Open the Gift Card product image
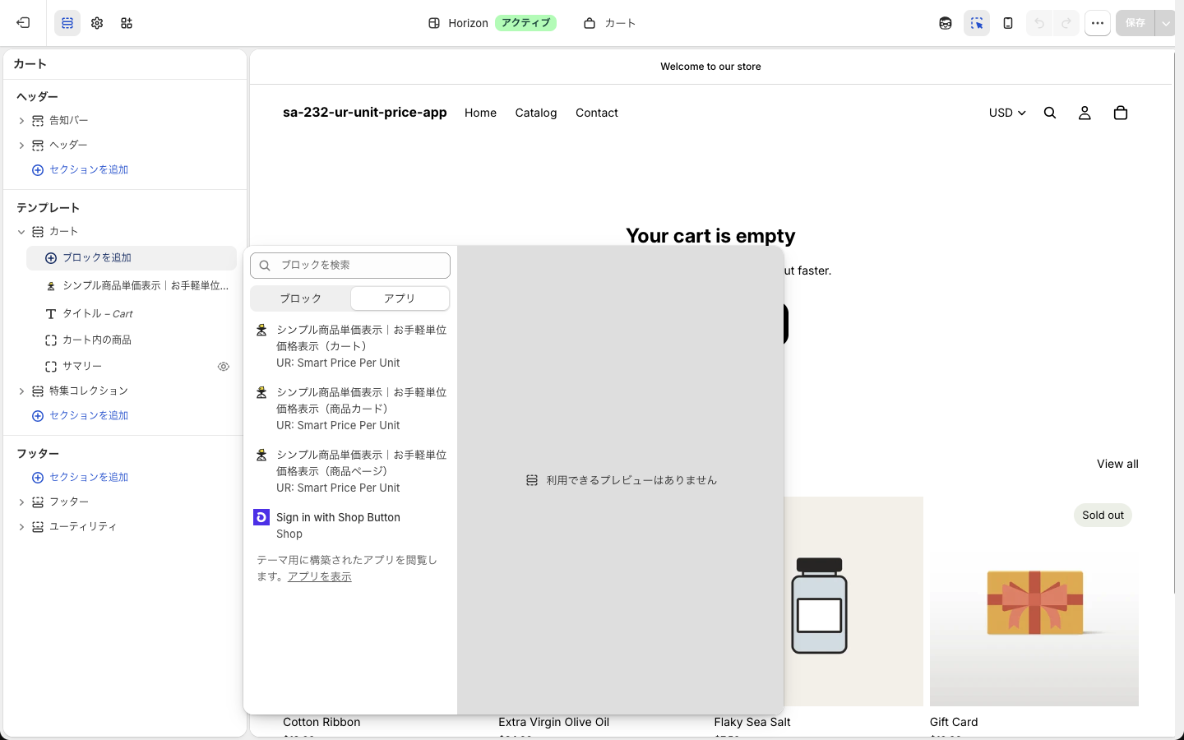The height and width of the screenshot is (740, 1184). tap(1034, 602)
